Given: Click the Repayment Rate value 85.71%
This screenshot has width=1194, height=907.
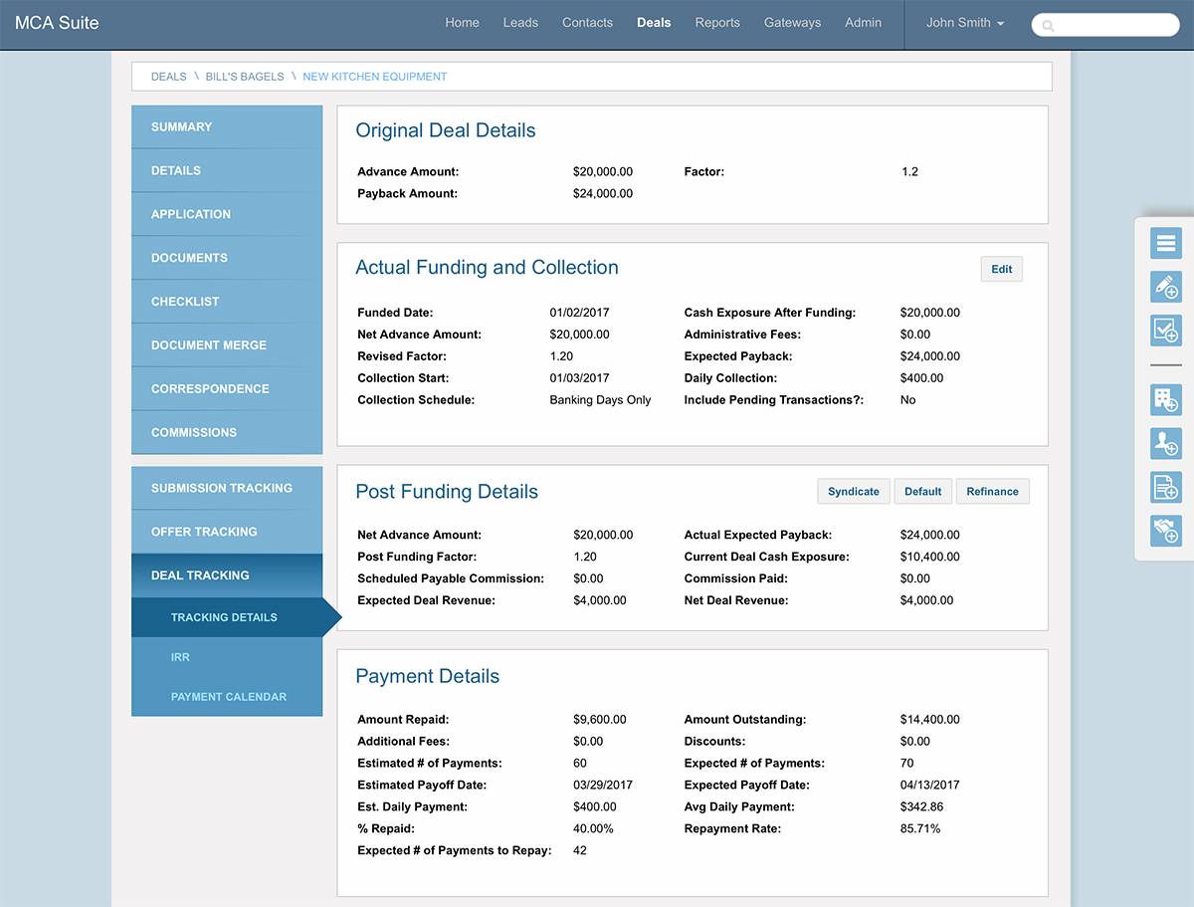Looking at the screenshot, I should [x=920, y=828].
